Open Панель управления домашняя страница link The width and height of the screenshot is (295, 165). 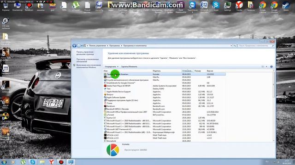pyautogui.click(x=85, y=53)
